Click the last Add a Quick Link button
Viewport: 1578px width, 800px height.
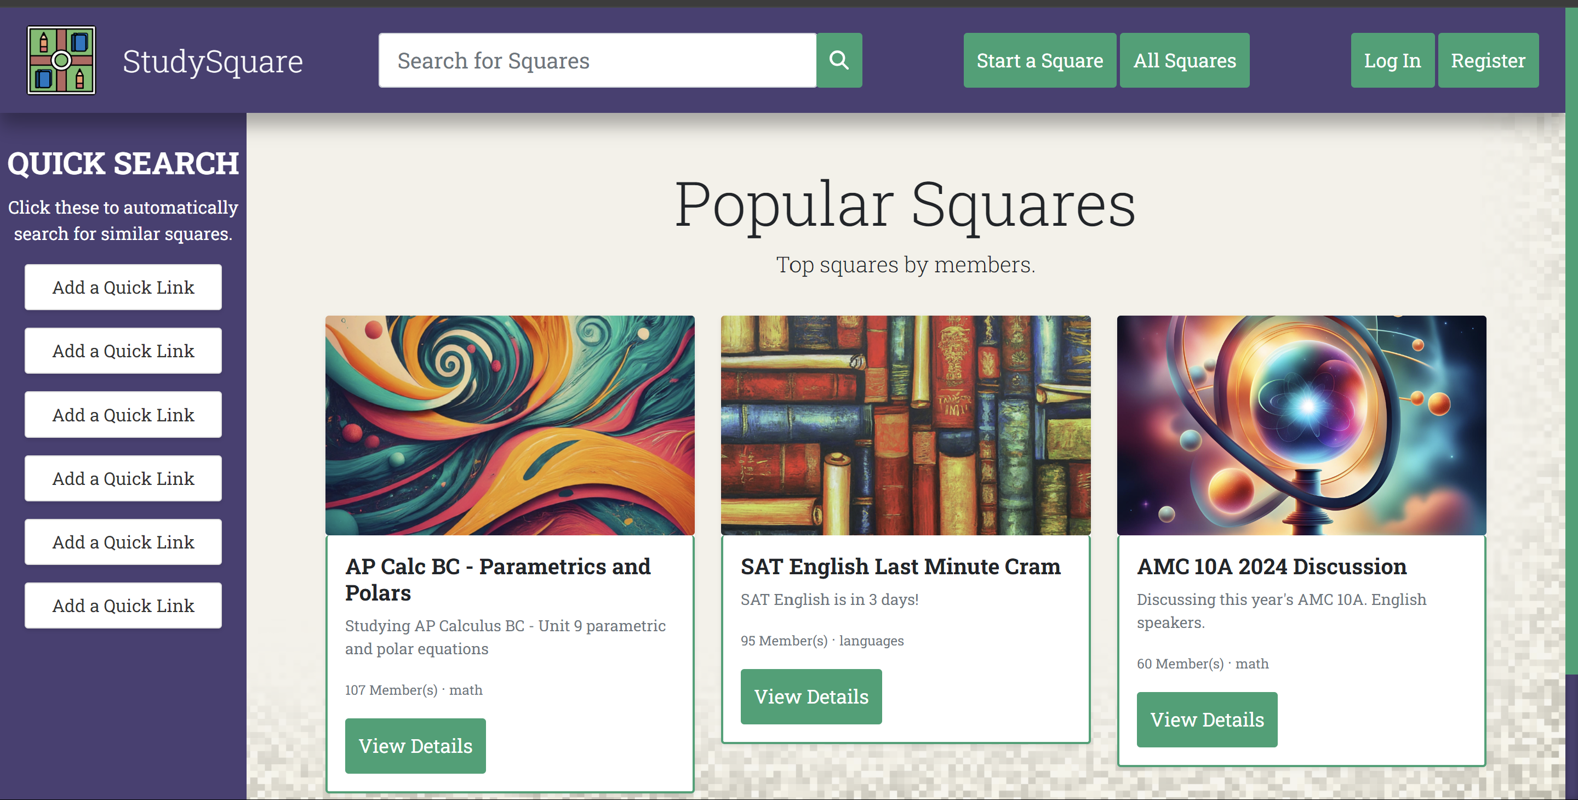click(x=123, y=606)
